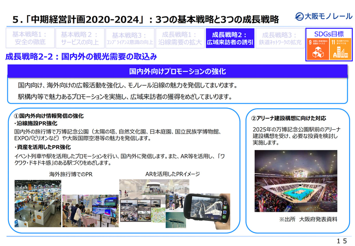Select the 成長戦略3 鉄道ネットワークの拡充 tab
355x246 pixels.
coord(280,38)
